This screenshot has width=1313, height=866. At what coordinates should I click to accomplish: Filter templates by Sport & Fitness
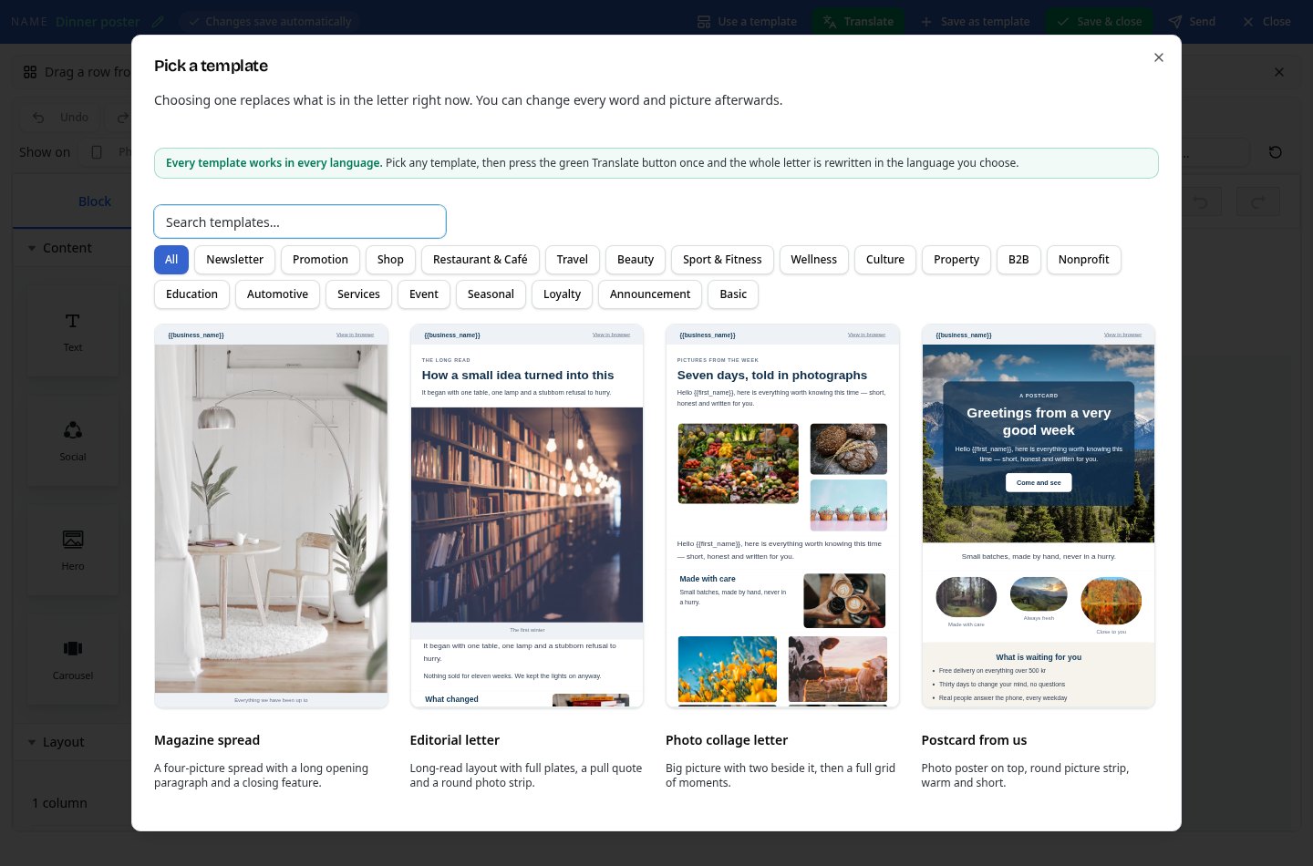coord(722,260)
